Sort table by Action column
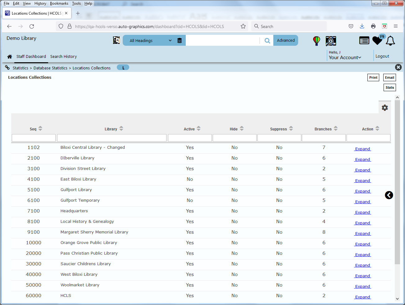Image resolution: width=405 pixels, height=305 pixels. [377, 129]
